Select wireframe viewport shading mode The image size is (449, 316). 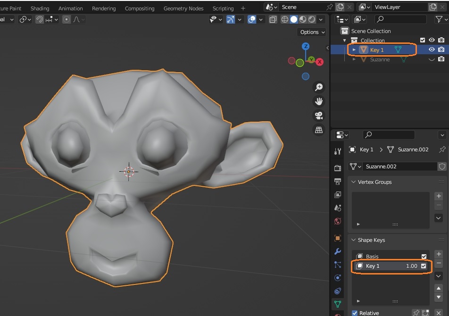pos(285,19)
